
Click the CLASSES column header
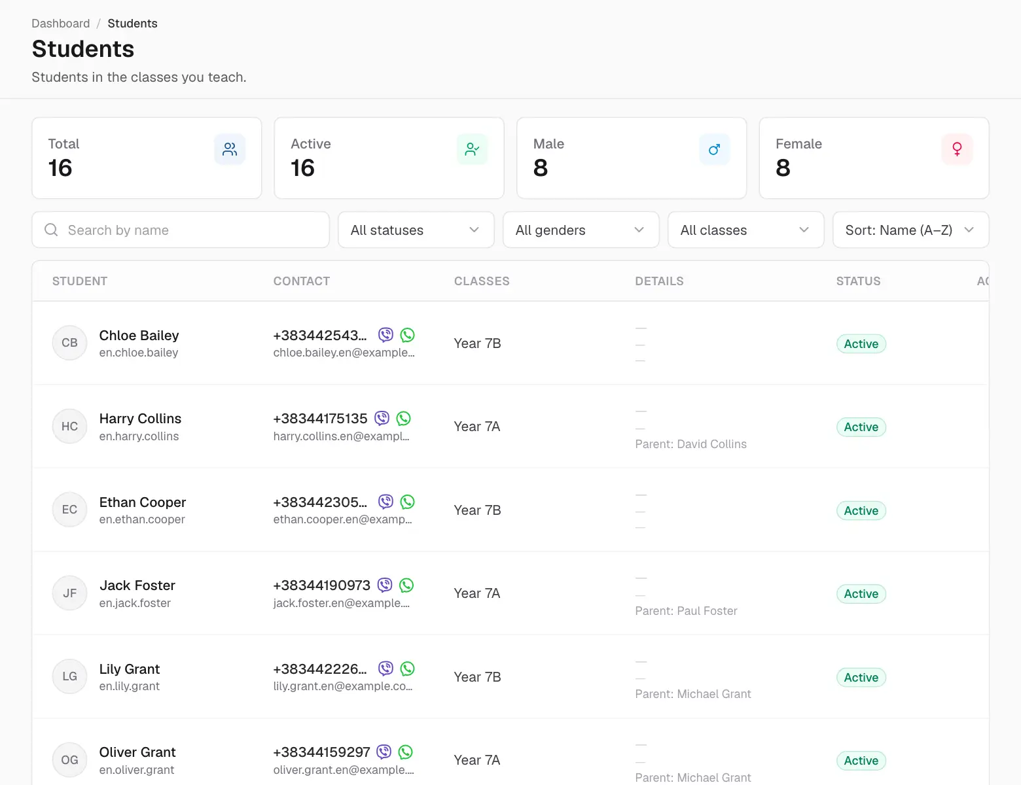[482, 281]
